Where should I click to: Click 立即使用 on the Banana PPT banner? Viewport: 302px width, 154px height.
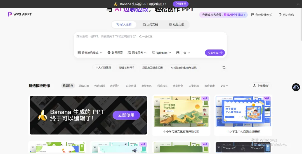126,115
